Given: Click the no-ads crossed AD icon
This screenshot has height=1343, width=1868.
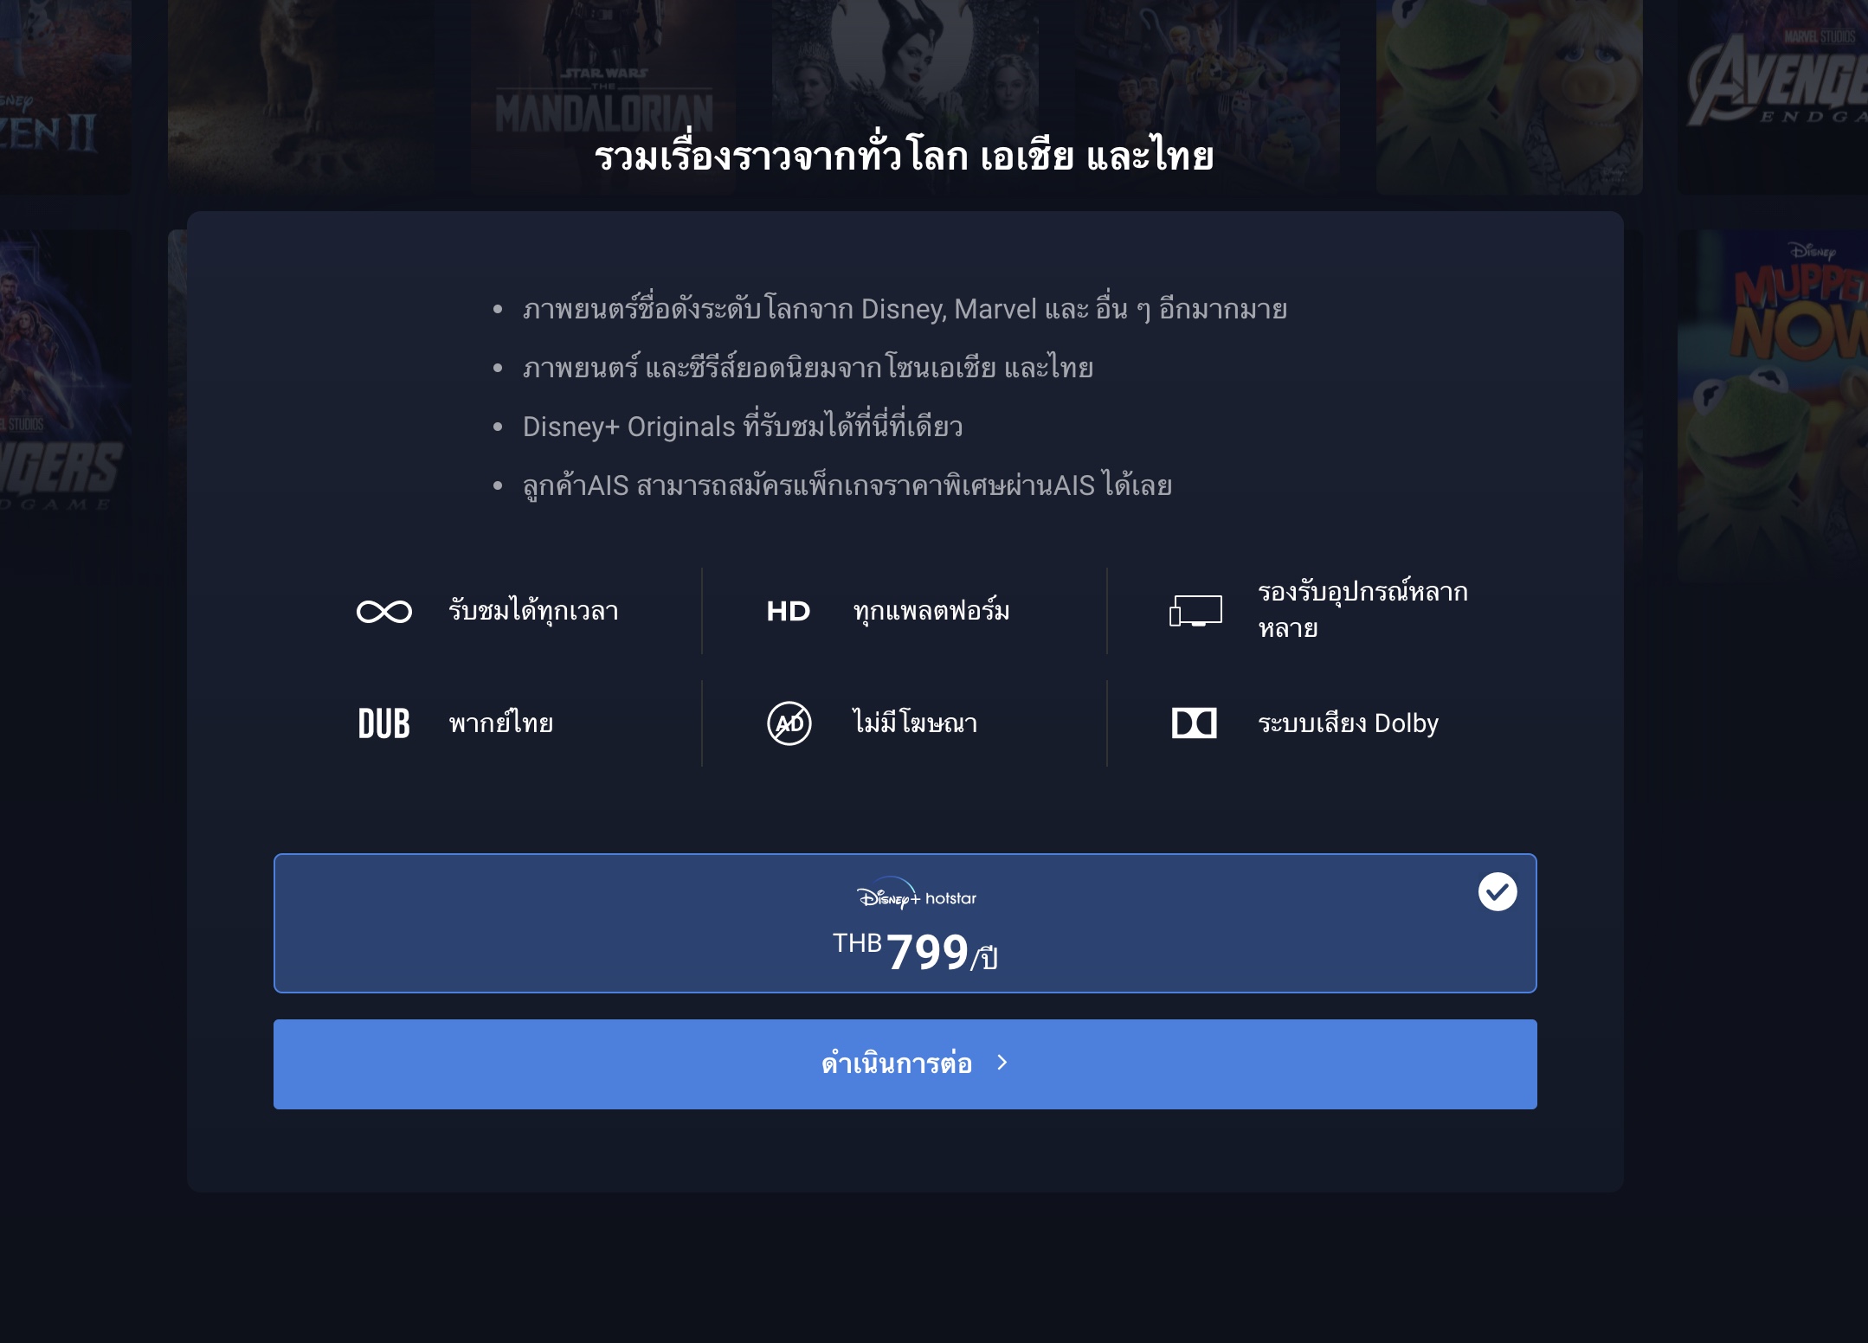Looking at the screenshot, I should (789, 723).
